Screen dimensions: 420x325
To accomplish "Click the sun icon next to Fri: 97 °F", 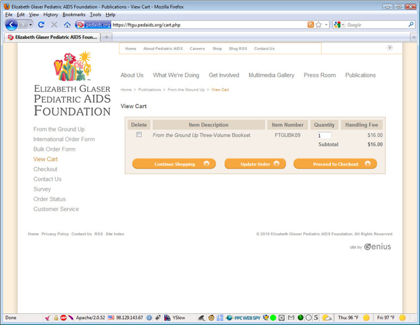I will coord(402,318).
